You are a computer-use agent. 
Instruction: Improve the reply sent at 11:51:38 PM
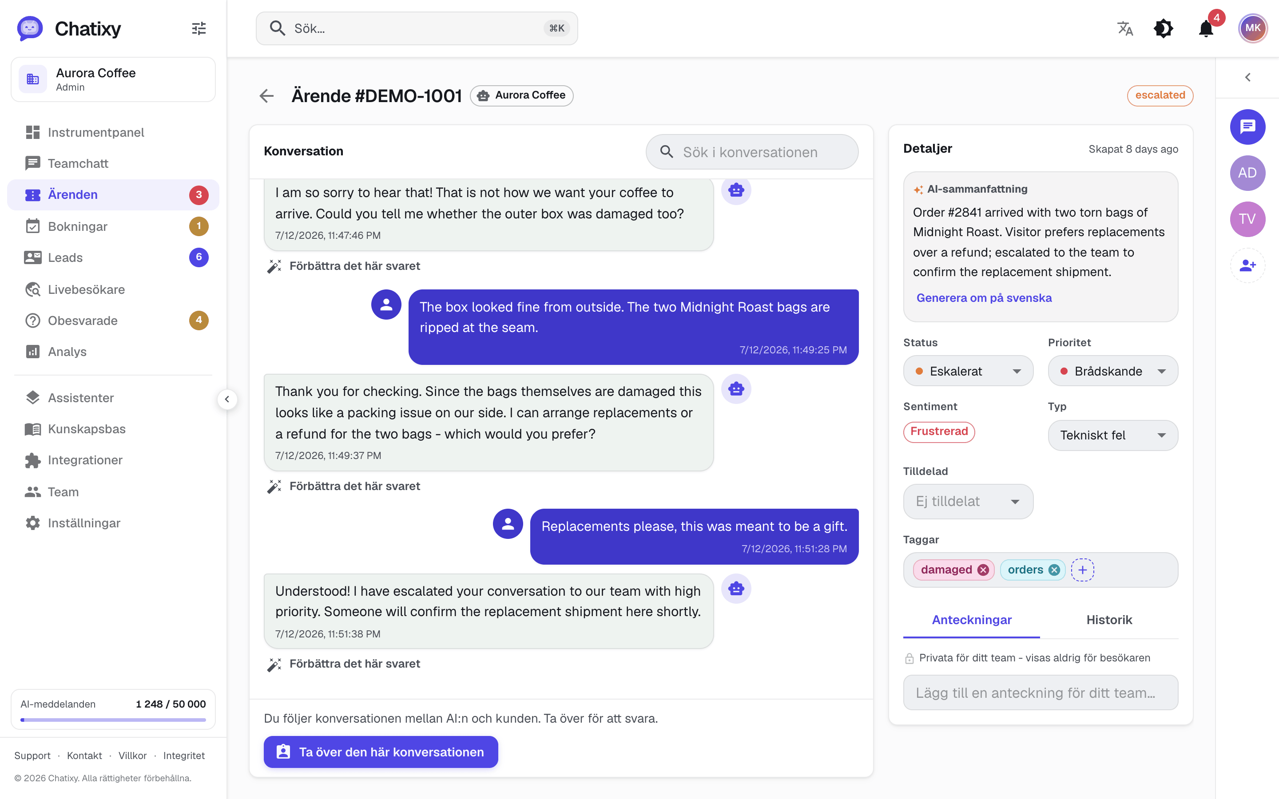[344, 664]
